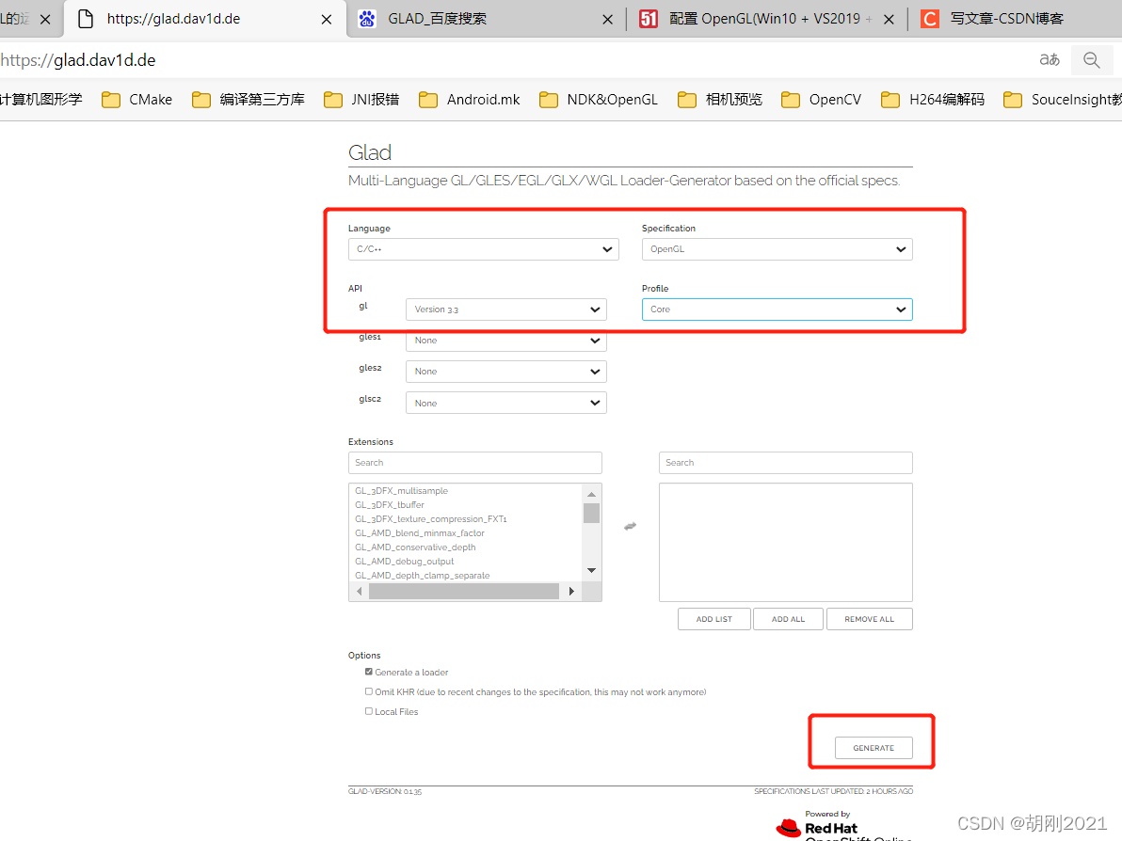Click the extensions list scroll-down arrow
Image resolution: width=1122 pixels, height=841 pixels.
pos(591,571)
